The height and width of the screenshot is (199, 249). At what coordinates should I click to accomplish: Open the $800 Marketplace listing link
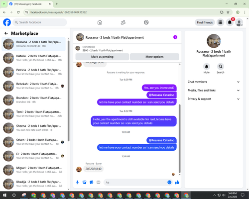103,50
